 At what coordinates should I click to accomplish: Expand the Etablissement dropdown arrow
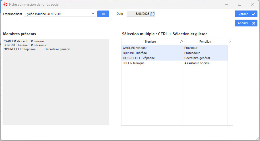tap(93, 14)
